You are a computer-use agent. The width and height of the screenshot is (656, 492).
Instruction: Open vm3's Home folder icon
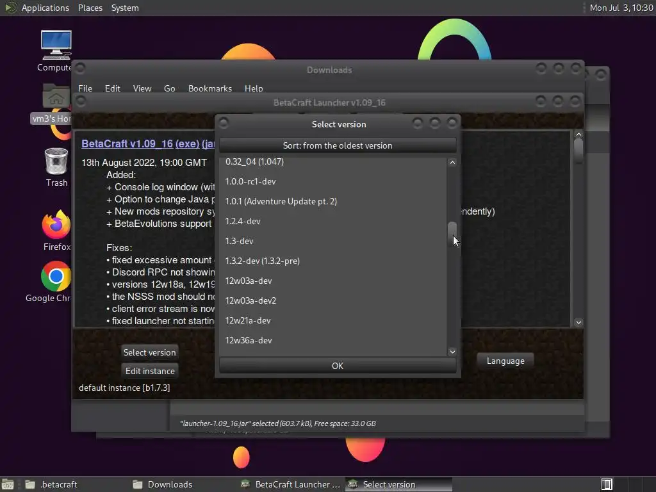tap(56, 96)
